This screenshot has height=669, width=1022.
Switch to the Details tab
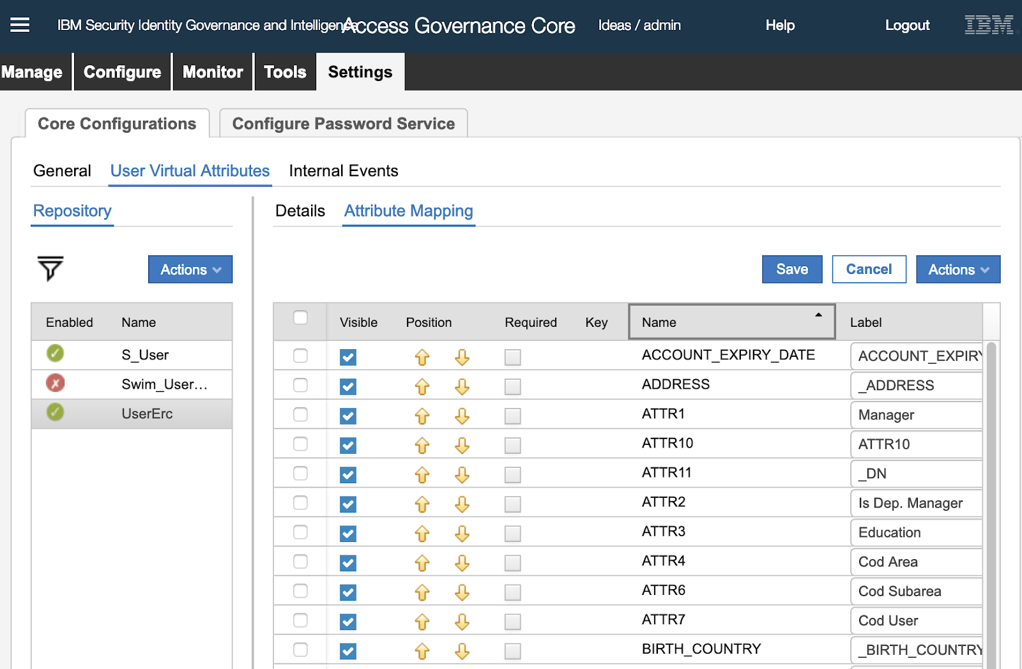click(x=300, y=211)
